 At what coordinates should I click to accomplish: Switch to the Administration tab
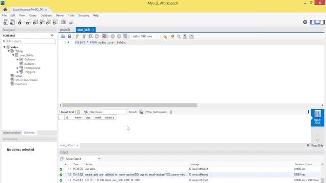click(12, 133)
